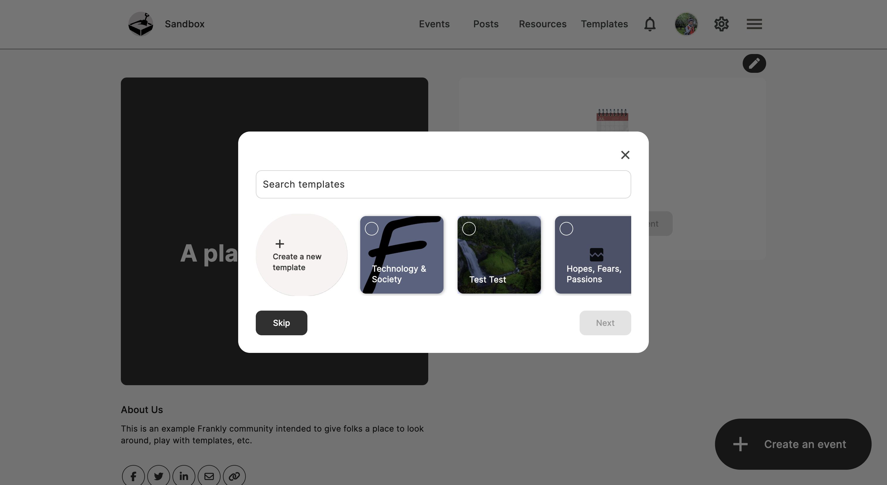Screen dimensions: 887x485
Task: Close the template picker dialog
Action: click(x=625, y=155)
